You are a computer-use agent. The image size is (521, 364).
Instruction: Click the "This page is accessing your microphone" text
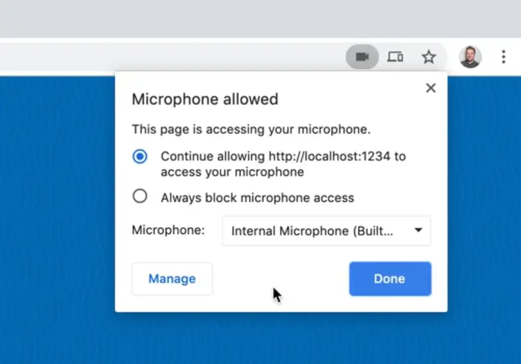(x=251, y=129)
